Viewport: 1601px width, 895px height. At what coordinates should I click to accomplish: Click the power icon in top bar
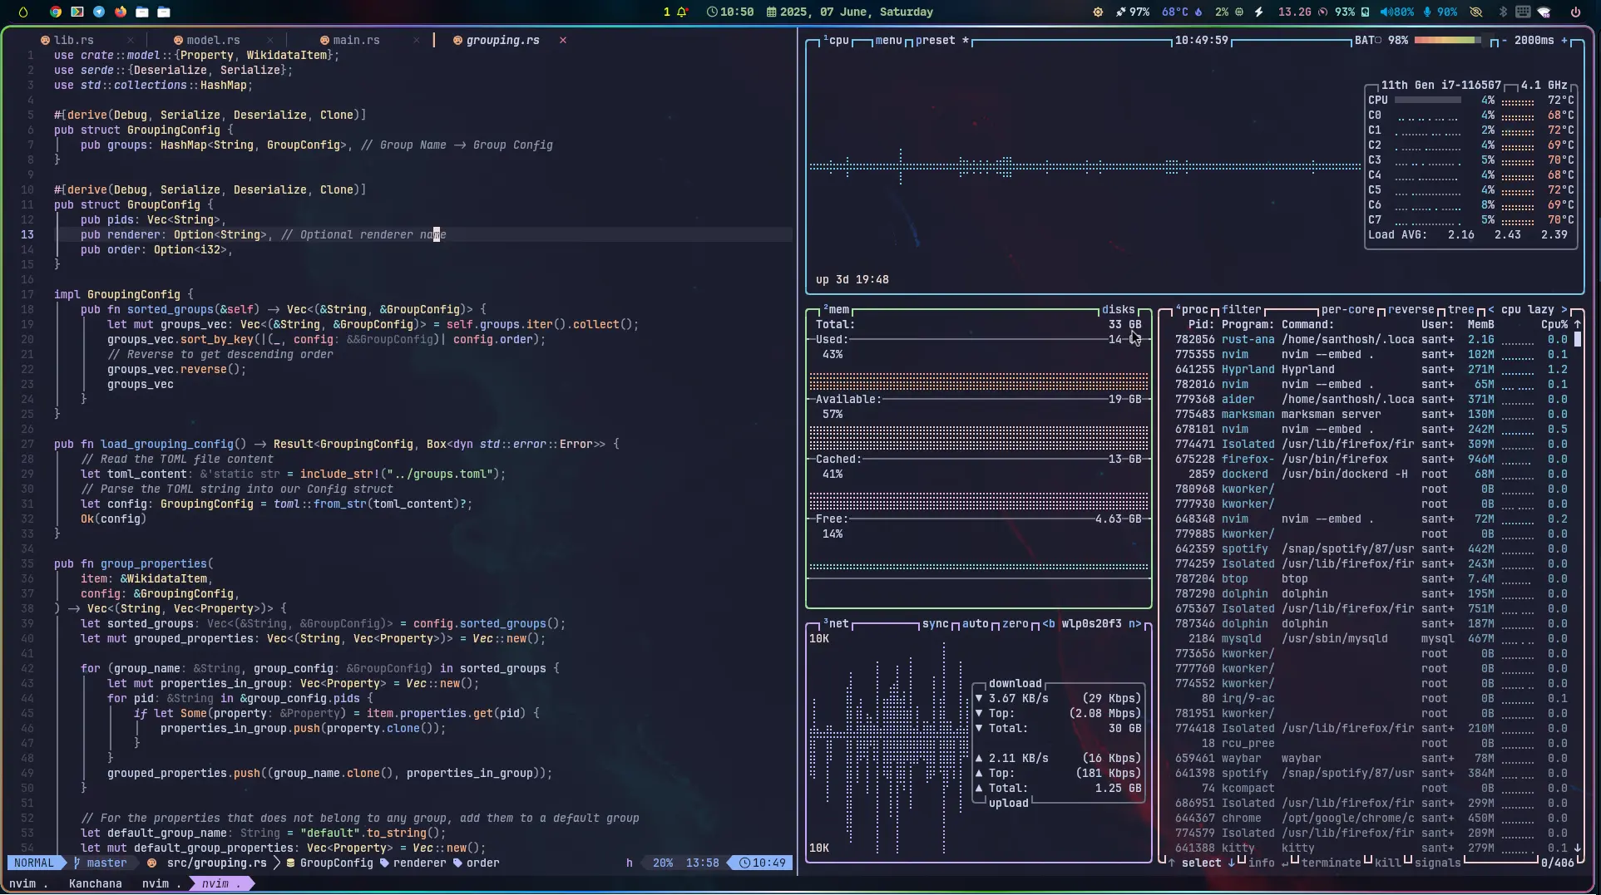click(x=1575, y=12)
